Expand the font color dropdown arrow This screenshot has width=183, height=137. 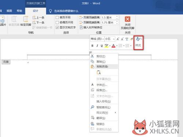pos(117,46)
